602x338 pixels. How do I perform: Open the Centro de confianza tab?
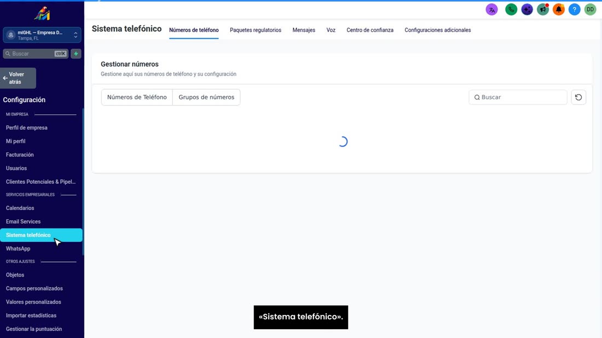(x=370, y=30)
